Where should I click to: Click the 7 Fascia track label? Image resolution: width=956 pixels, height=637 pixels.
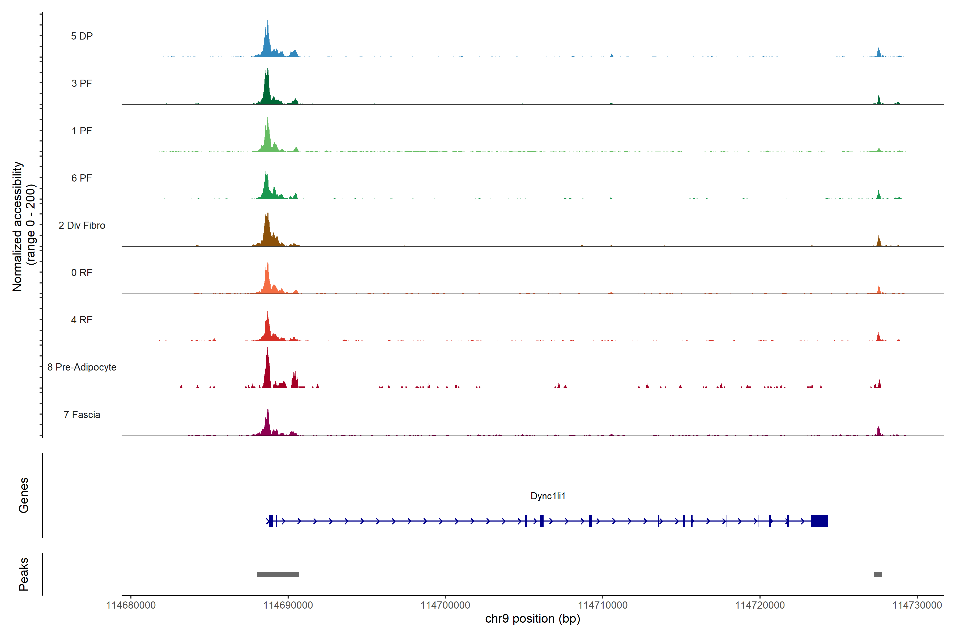(x=82, y=414)
